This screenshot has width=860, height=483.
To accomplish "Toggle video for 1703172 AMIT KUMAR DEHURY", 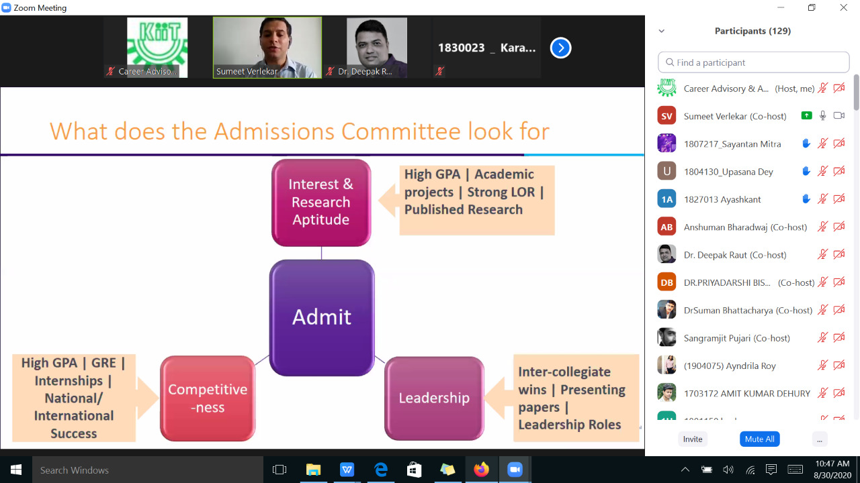I will coord(838,393).
